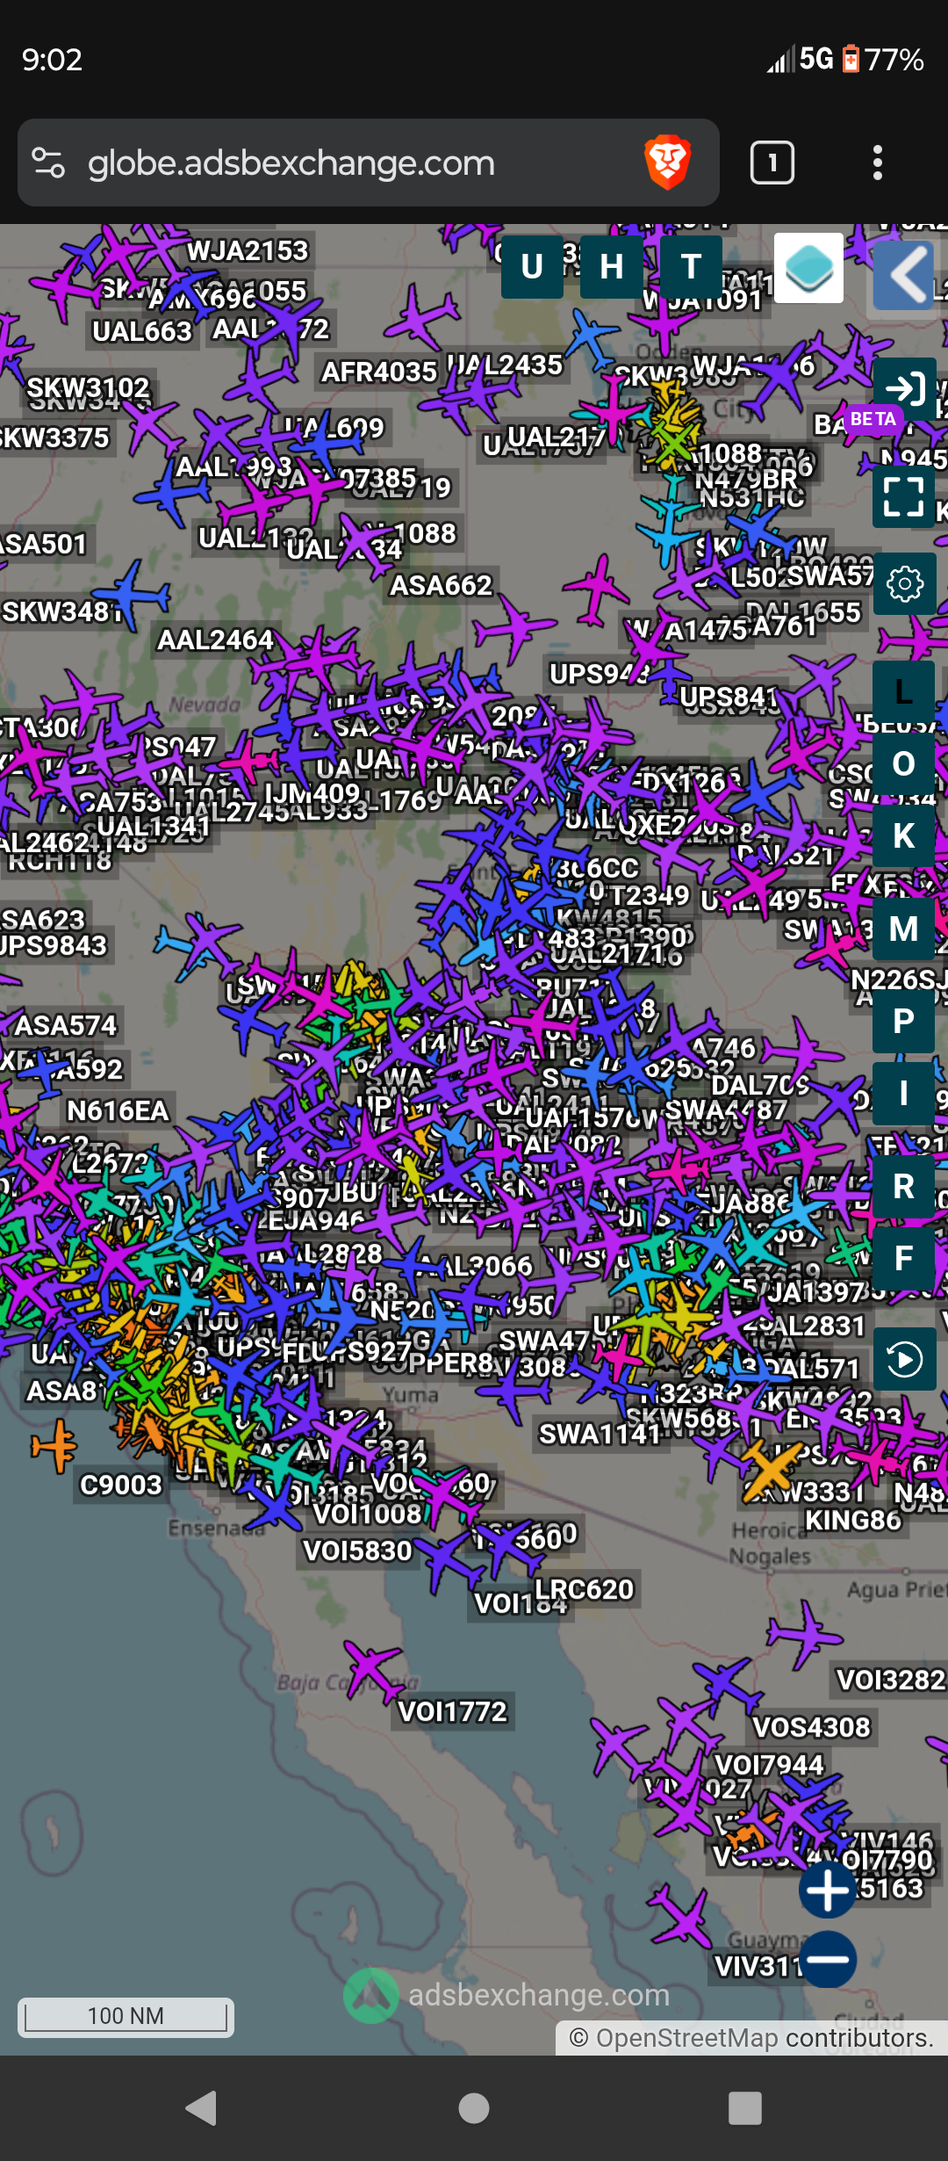
Task: Open the history replay button
Action: point(904,1360)
